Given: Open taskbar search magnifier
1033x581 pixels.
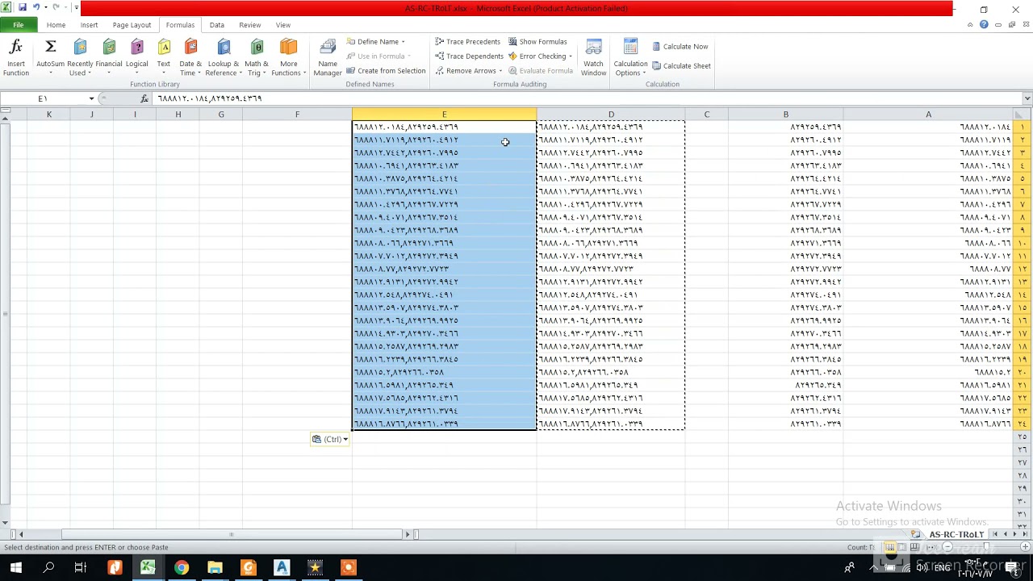Looking at the screenshot, I should pyautogui.click(x=48, y=567).
